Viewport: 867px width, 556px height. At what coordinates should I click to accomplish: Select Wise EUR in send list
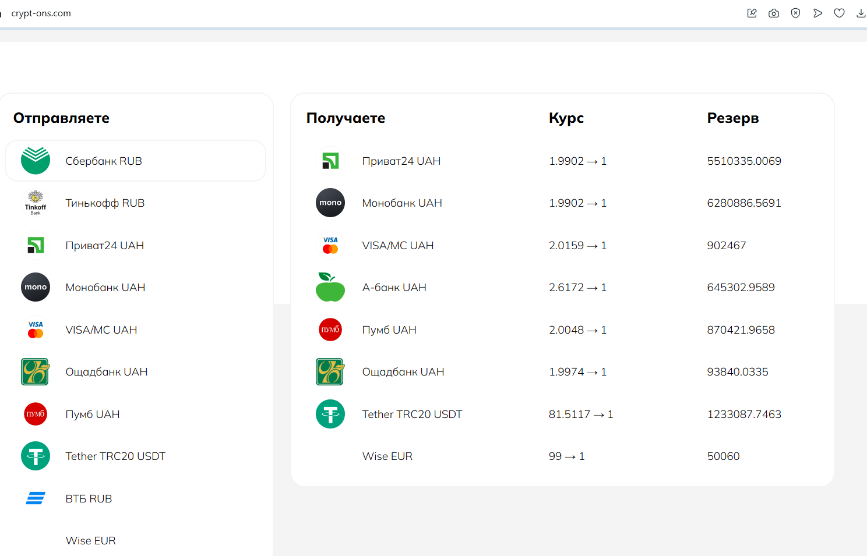(135, 540)
